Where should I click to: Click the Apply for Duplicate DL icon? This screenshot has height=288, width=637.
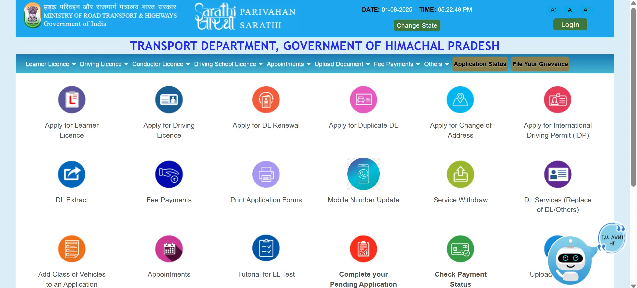coord(363,100)
